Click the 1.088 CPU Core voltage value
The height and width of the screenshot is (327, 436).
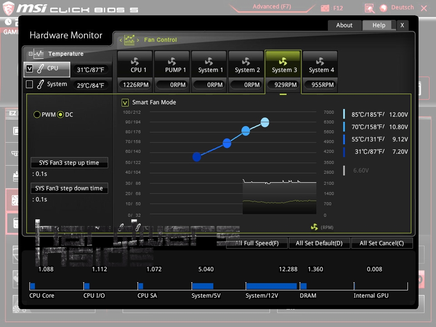46,269
